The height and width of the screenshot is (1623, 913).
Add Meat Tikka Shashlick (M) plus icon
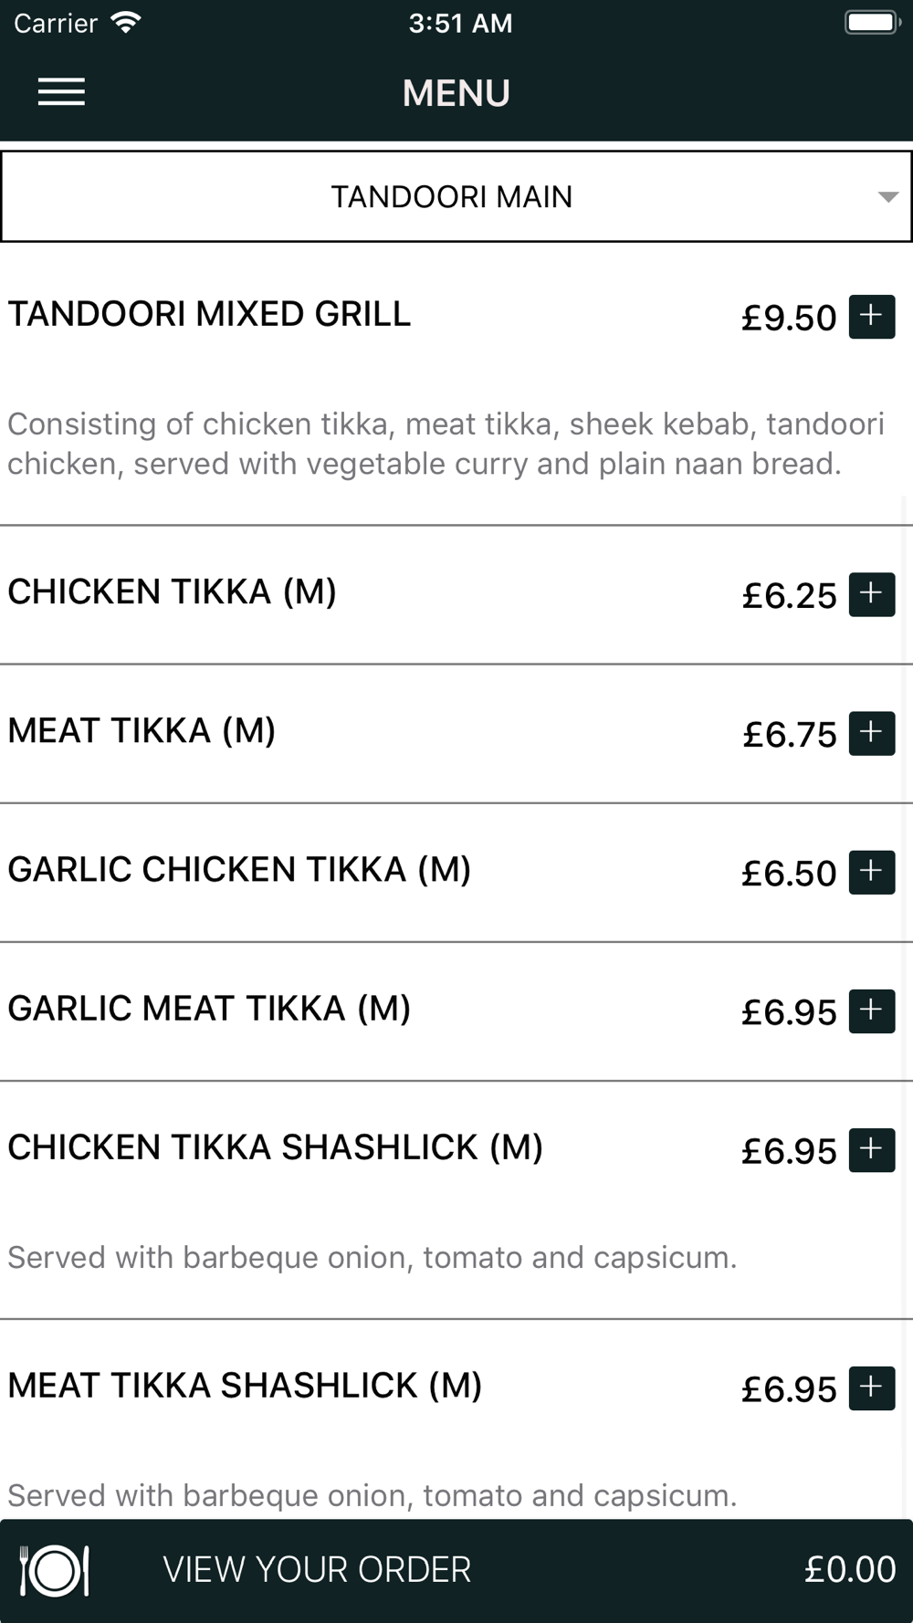pyautogui.click(x=872, y=1387)
